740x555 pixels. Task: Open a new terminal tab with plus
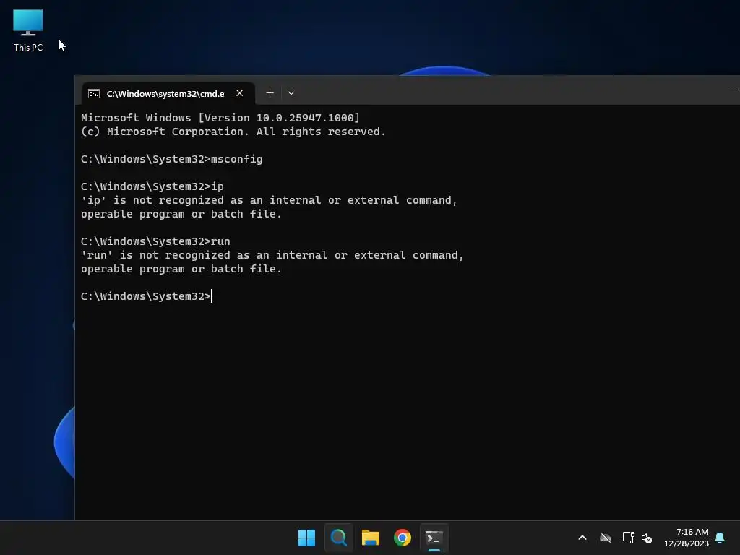[270, 93]
